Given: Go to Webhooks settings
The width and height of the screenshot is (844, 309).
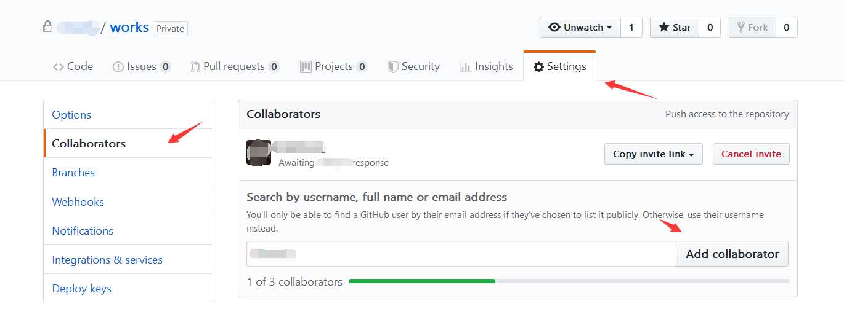Looking at the screenshot, I should (78, 201).
